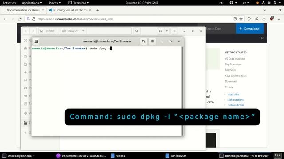The width and height of the screenshot is (284, 159).
Task: Open 'First Steps' docs link
Action: (x=231, y=70)
